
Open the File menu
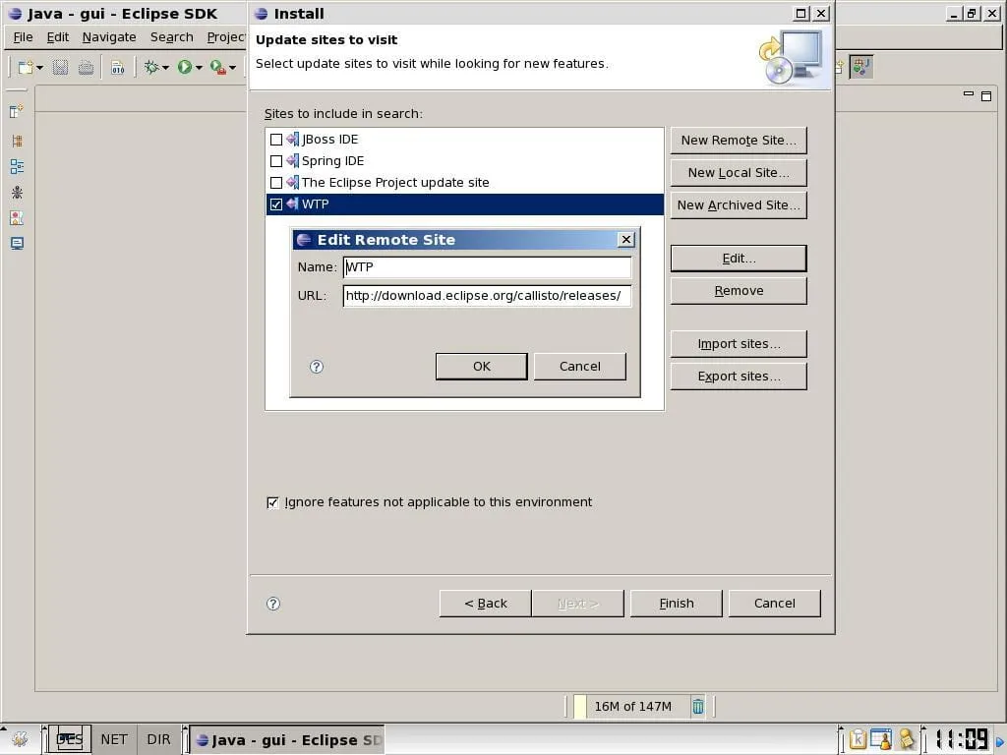(x=23, y=37)
